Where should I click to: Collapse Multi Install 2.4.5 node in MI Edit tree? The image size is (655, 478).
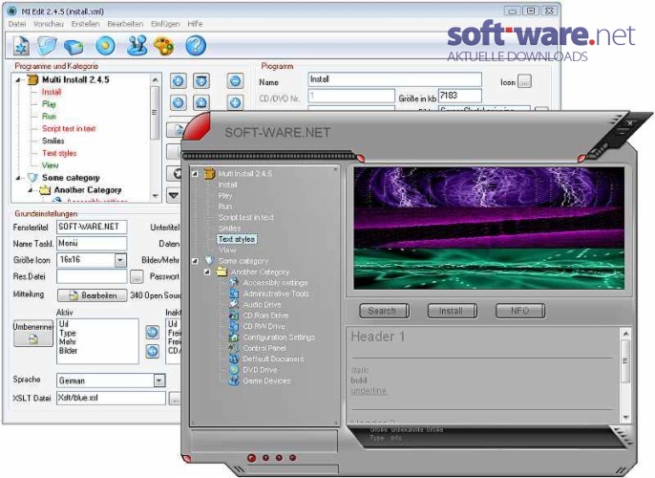coord(18,80)
